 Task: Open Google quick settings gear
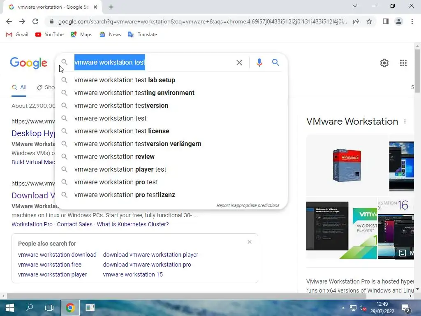point(384,63)
